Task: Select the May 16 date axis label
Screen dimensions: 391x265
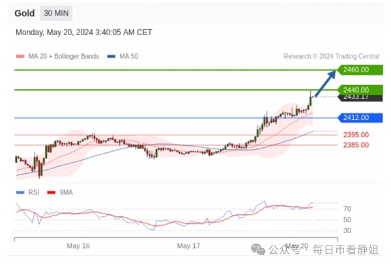Action: tap(78, 245)
